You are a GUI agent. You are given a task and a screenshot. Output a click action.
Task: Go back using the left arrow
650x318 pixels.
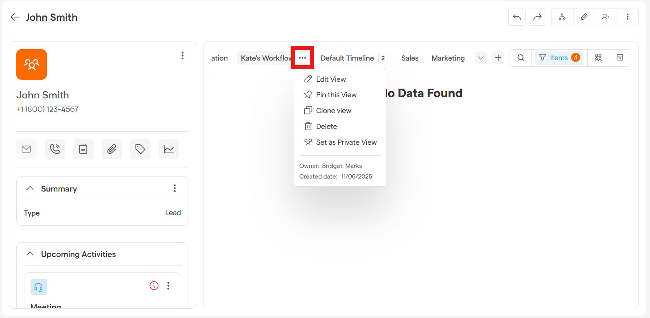(15, 17)
